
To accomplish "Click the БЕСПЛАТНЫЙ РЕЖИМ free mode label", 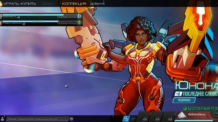I will click(201, 108).
